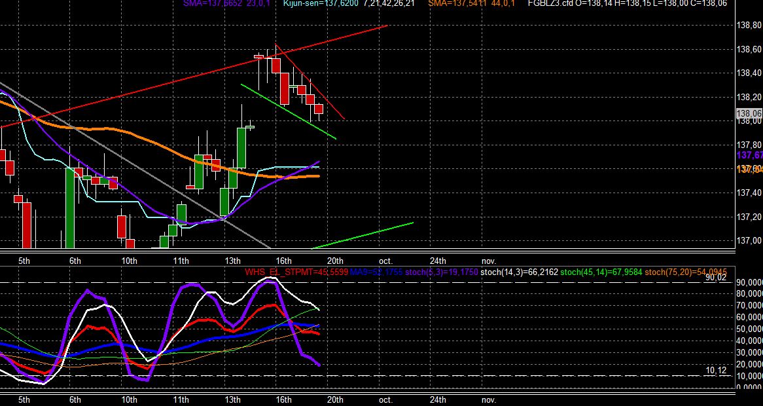763x406 pixels.
Task: Click the 138,80 price axis value
Action: click(x=749, y=26)
